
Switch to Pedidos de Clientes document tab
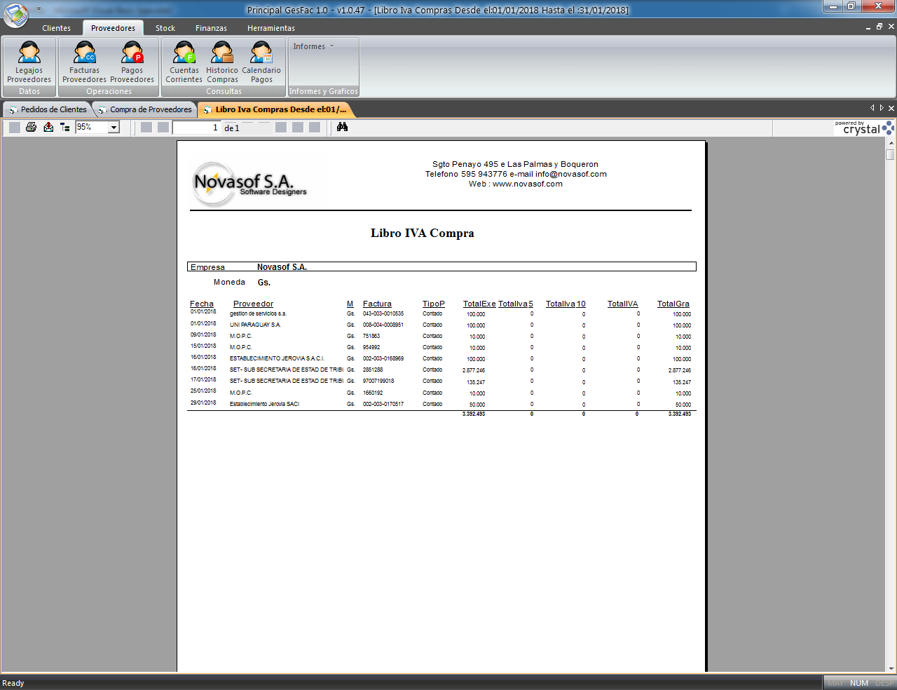pos(48,109)
